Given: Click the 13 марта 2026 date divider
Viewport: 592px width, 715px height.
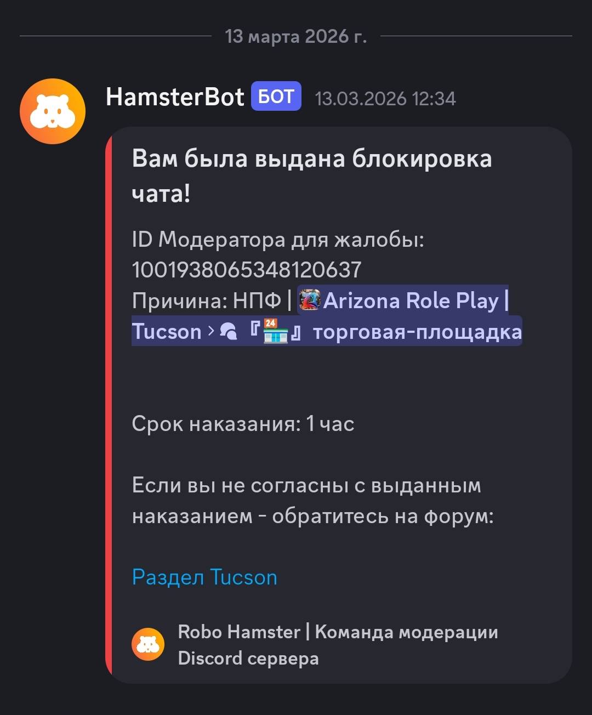Looking at the screenshot, I should [296, 36].
